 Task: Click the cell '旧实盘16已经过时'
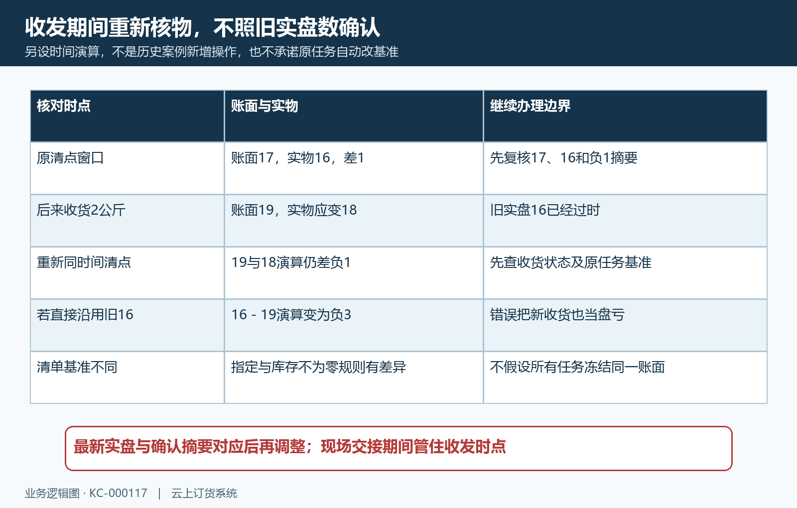pos(625,221)
